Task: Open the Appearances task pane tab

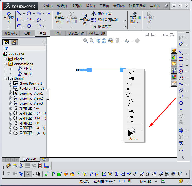Action: click(174, 77)
